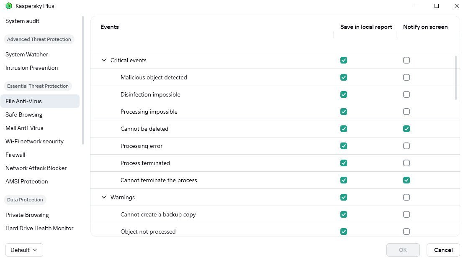Enable screen notification for Cannot create a backup copy
463x262 pixels.
[406, 214]
